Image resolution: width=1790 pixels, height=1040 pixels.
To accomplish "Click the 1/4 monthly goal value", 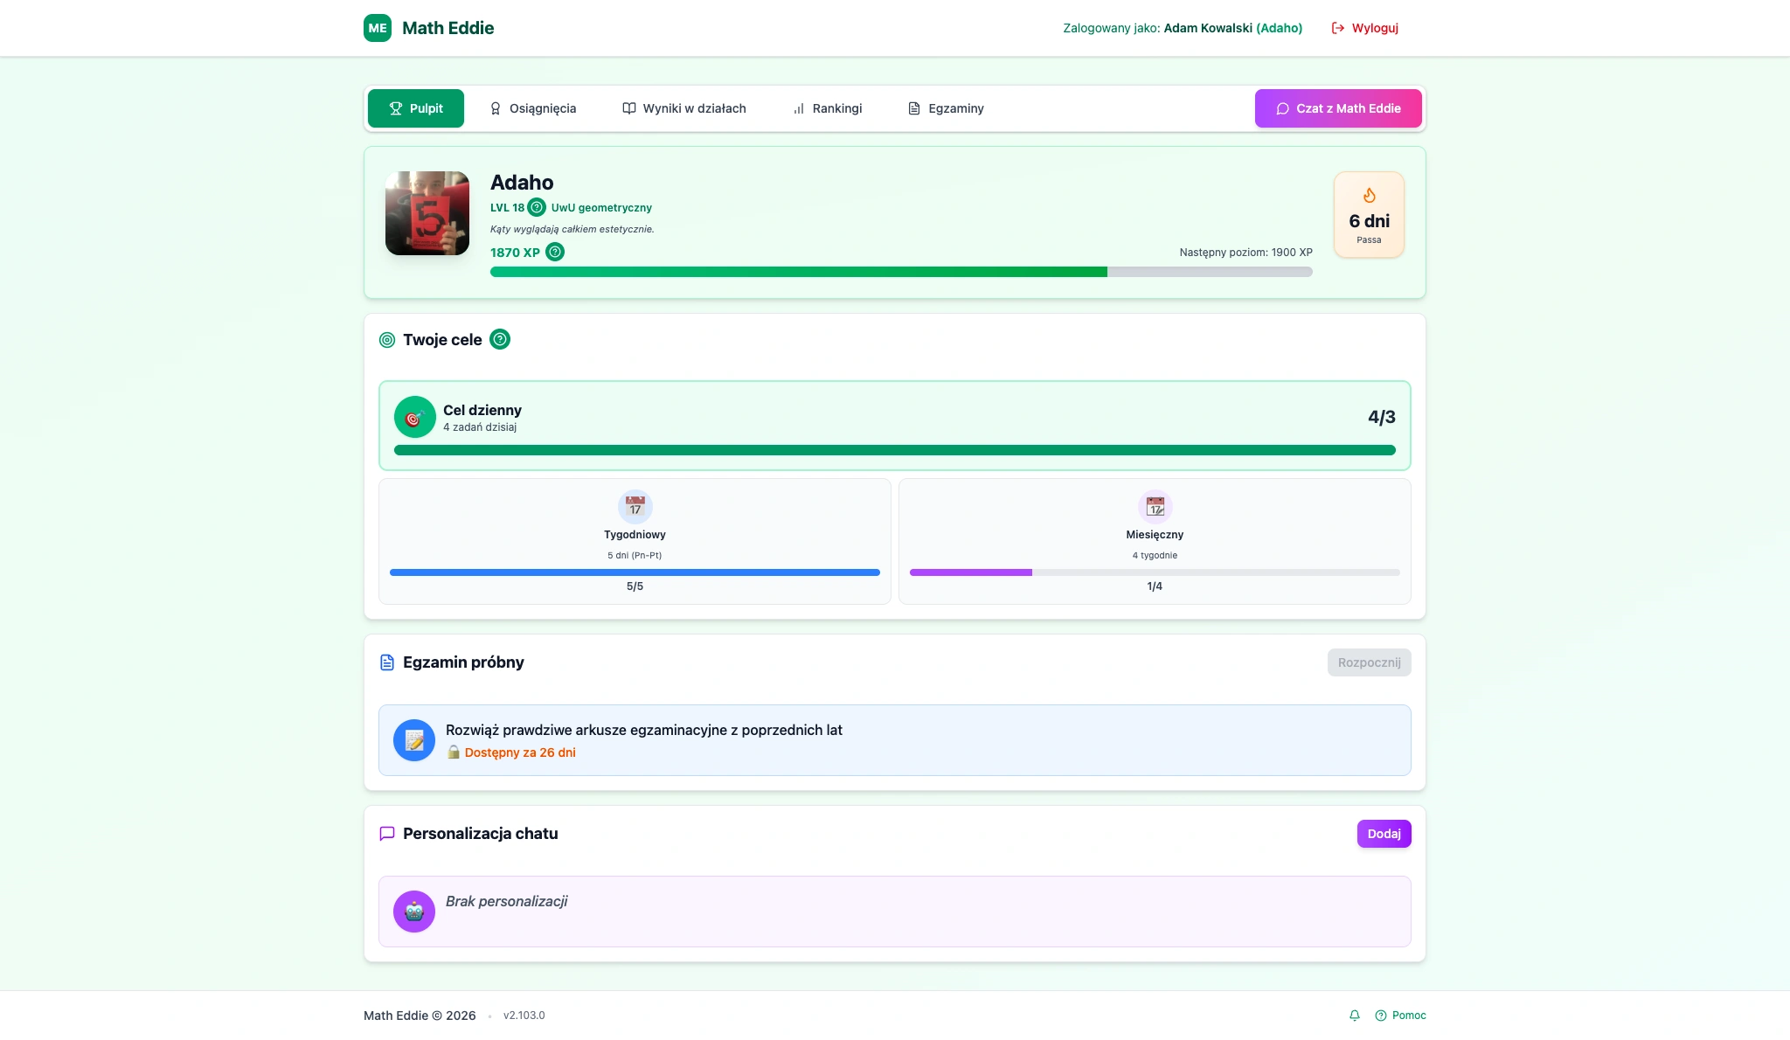I will 1155,586.
